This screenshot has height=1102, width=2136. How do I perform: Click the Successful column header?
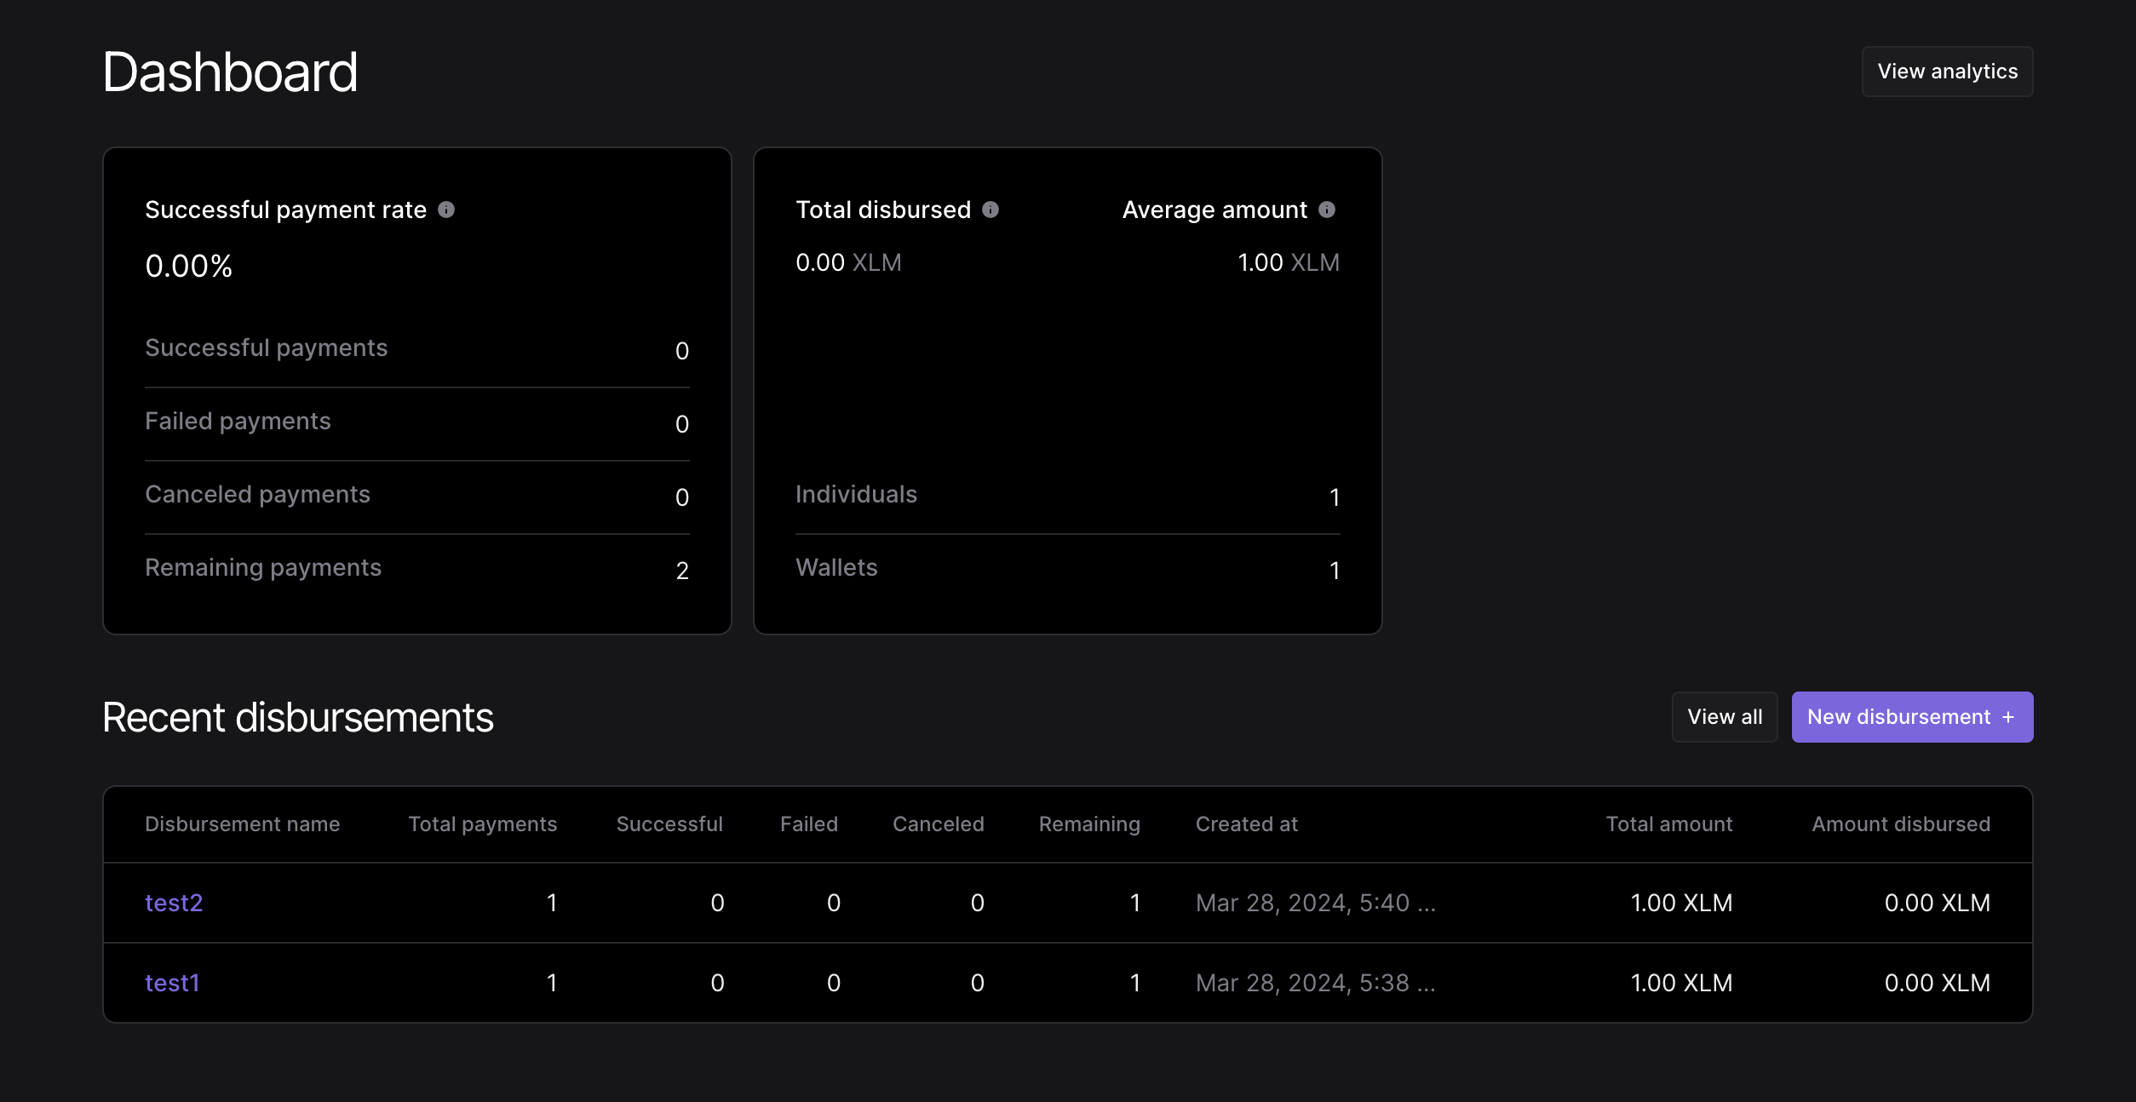669,824
